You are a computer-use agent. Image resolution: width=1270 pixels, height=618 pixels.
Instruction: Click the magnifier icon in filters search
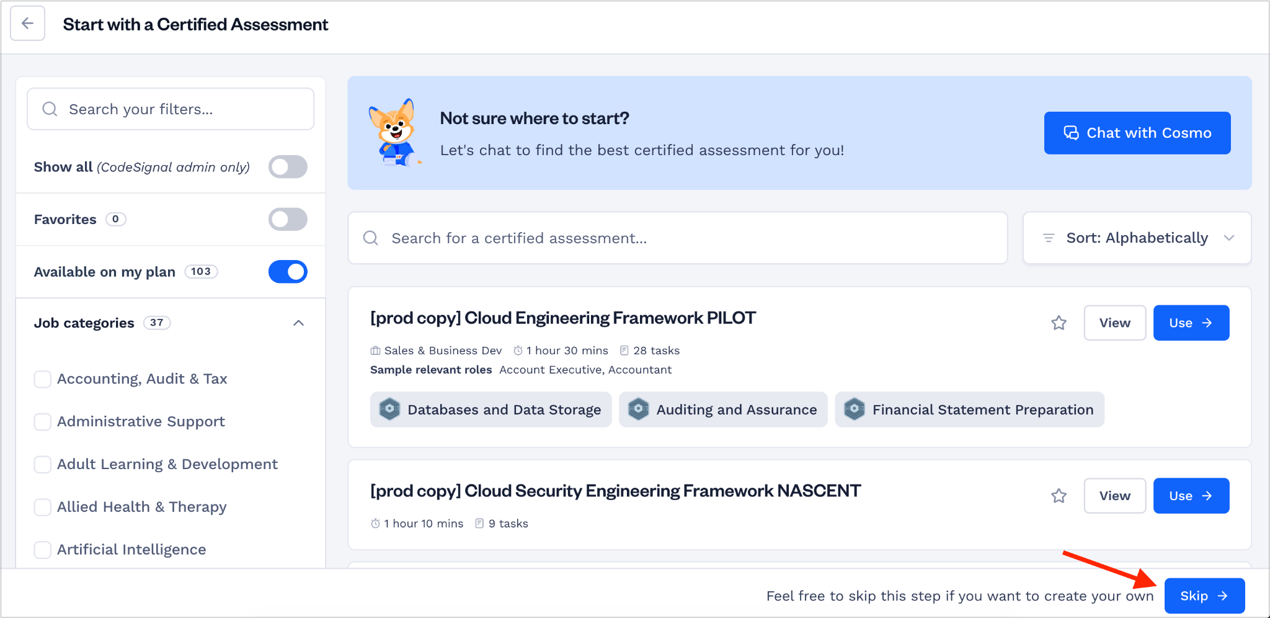pos(50,109)
